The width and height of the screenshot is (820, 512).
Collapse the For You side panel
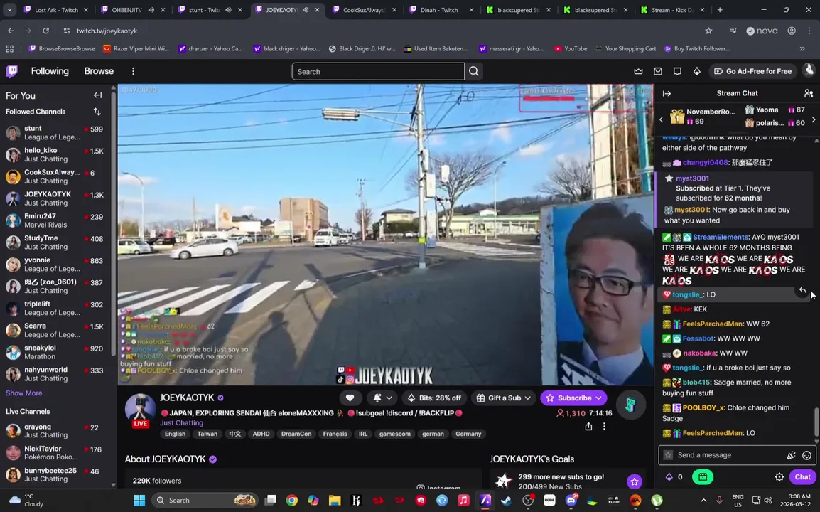97,95
